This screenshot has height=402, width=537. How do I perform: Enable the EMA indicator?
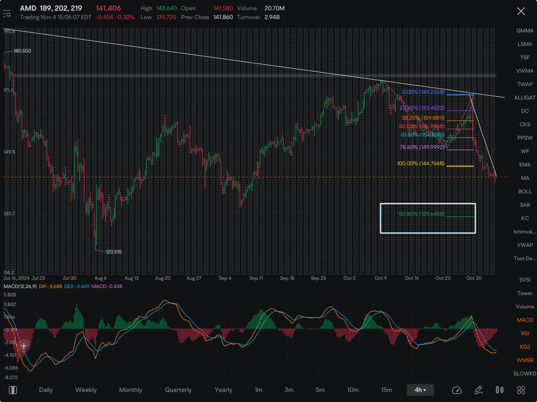[x=525, y=164]
